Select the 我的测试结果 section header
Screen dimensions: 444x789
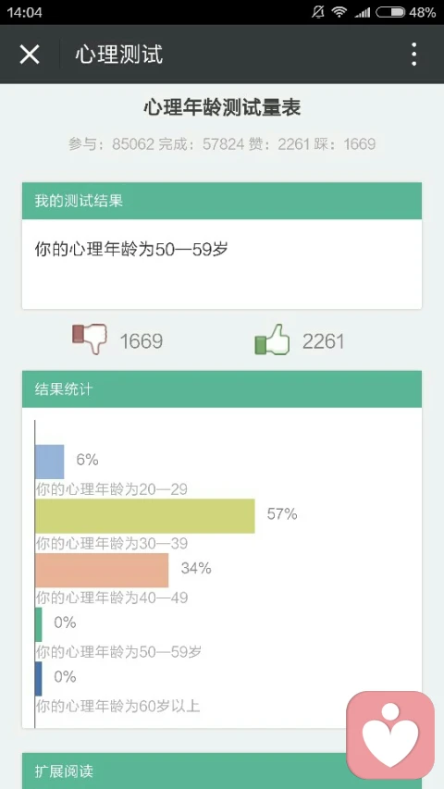point(222,201)
